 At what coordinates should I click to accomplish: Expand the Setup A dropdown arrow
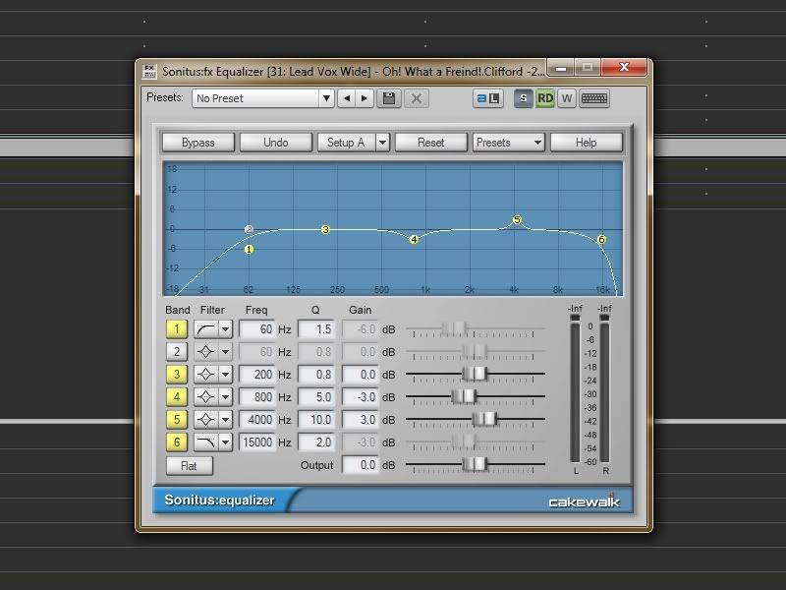(382, 143)
